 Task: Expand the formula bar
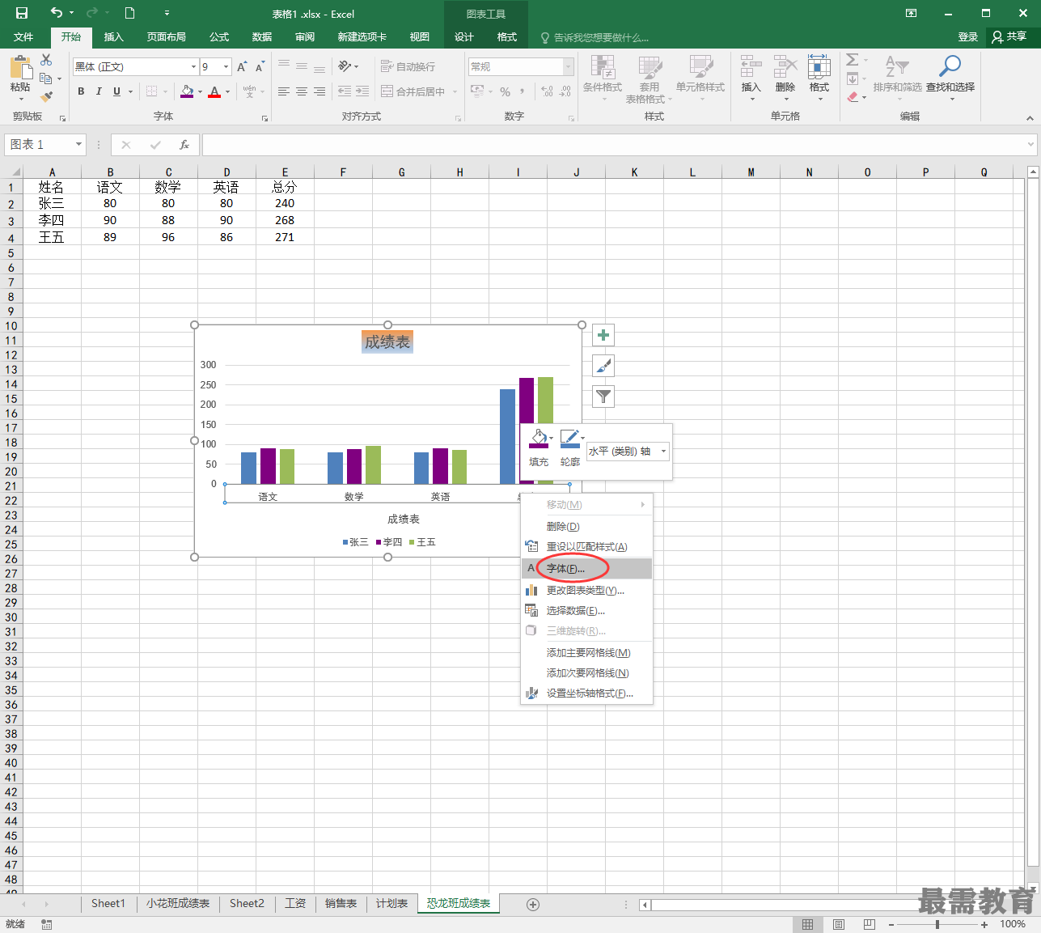click(x=1030, y=145)
